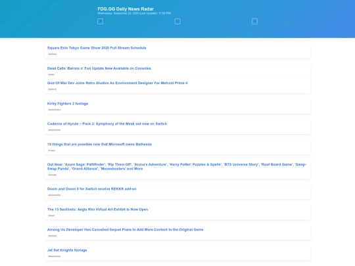Open God Of War Dev Joins Retro Studios article
Screen dimensions: 355x266
[117, 83]
